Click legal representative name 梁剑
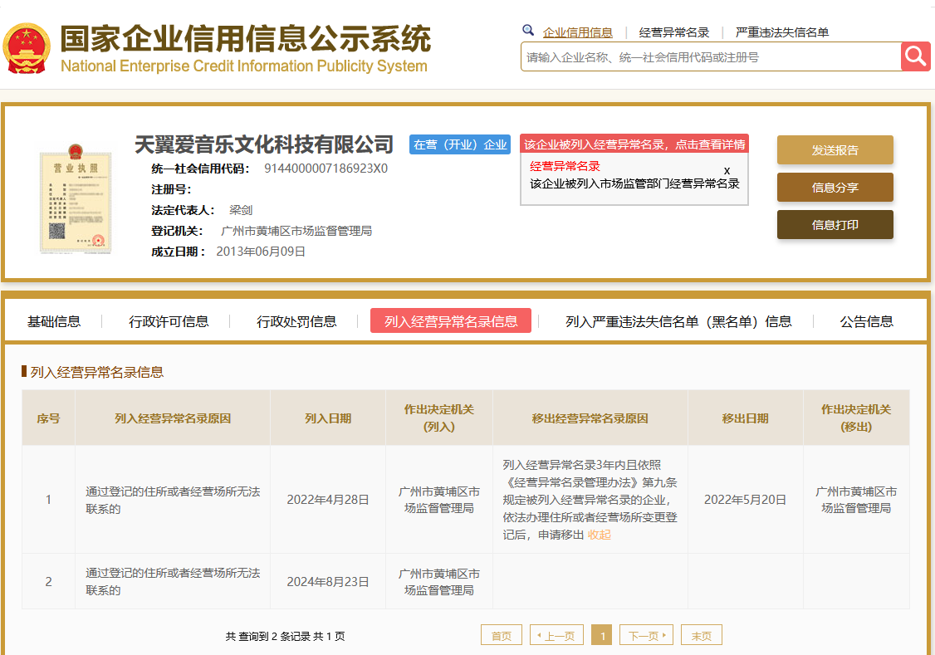 tap(241, 210)
